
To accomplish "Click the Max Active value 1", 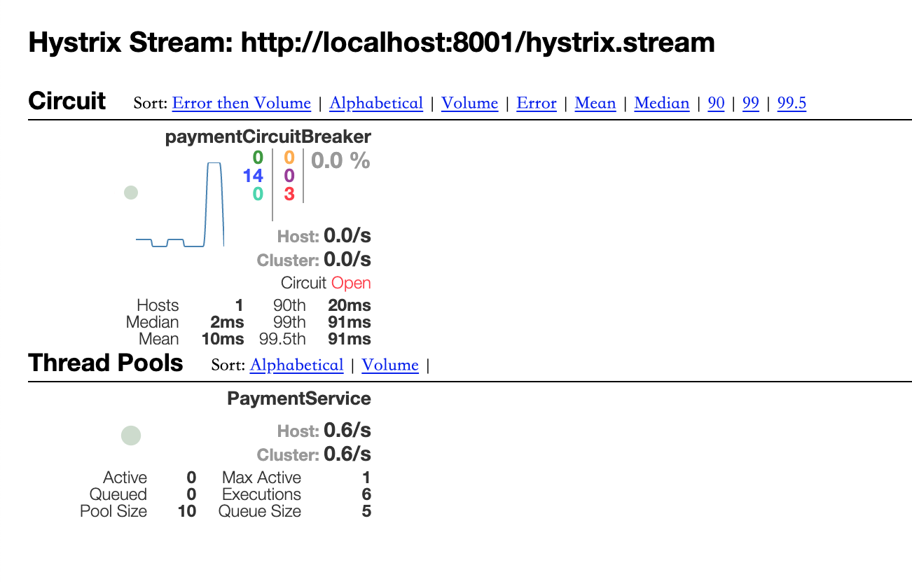I will pyautogui.click(x=367, y=478).
